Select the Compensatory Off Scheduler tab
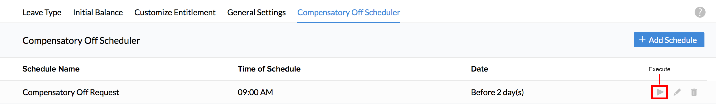The width and height of the screenshot is (716, 105). pyautogui.click(x=349, y=12)
